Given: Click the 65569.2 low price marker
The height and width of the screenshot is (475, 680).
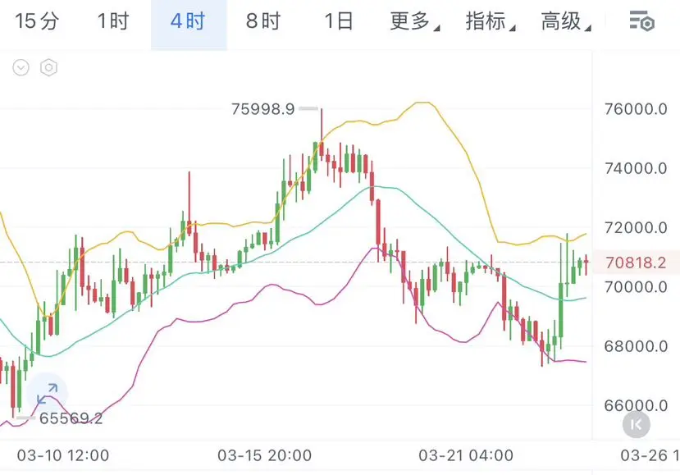Looking at the screenshot, I should tap(71, 418).
